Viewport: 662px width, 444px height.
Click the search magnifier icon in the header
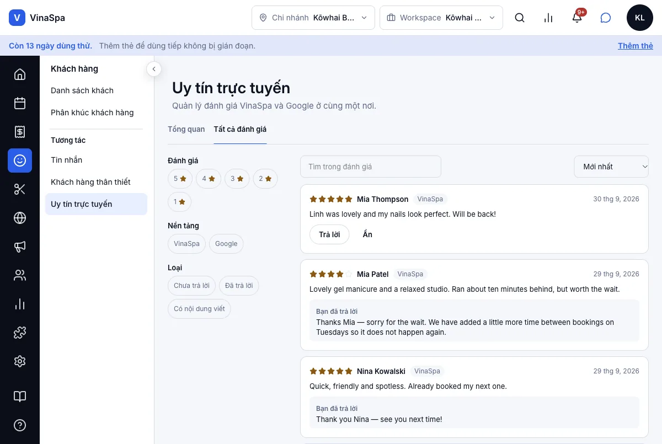(x=520, y=18)
